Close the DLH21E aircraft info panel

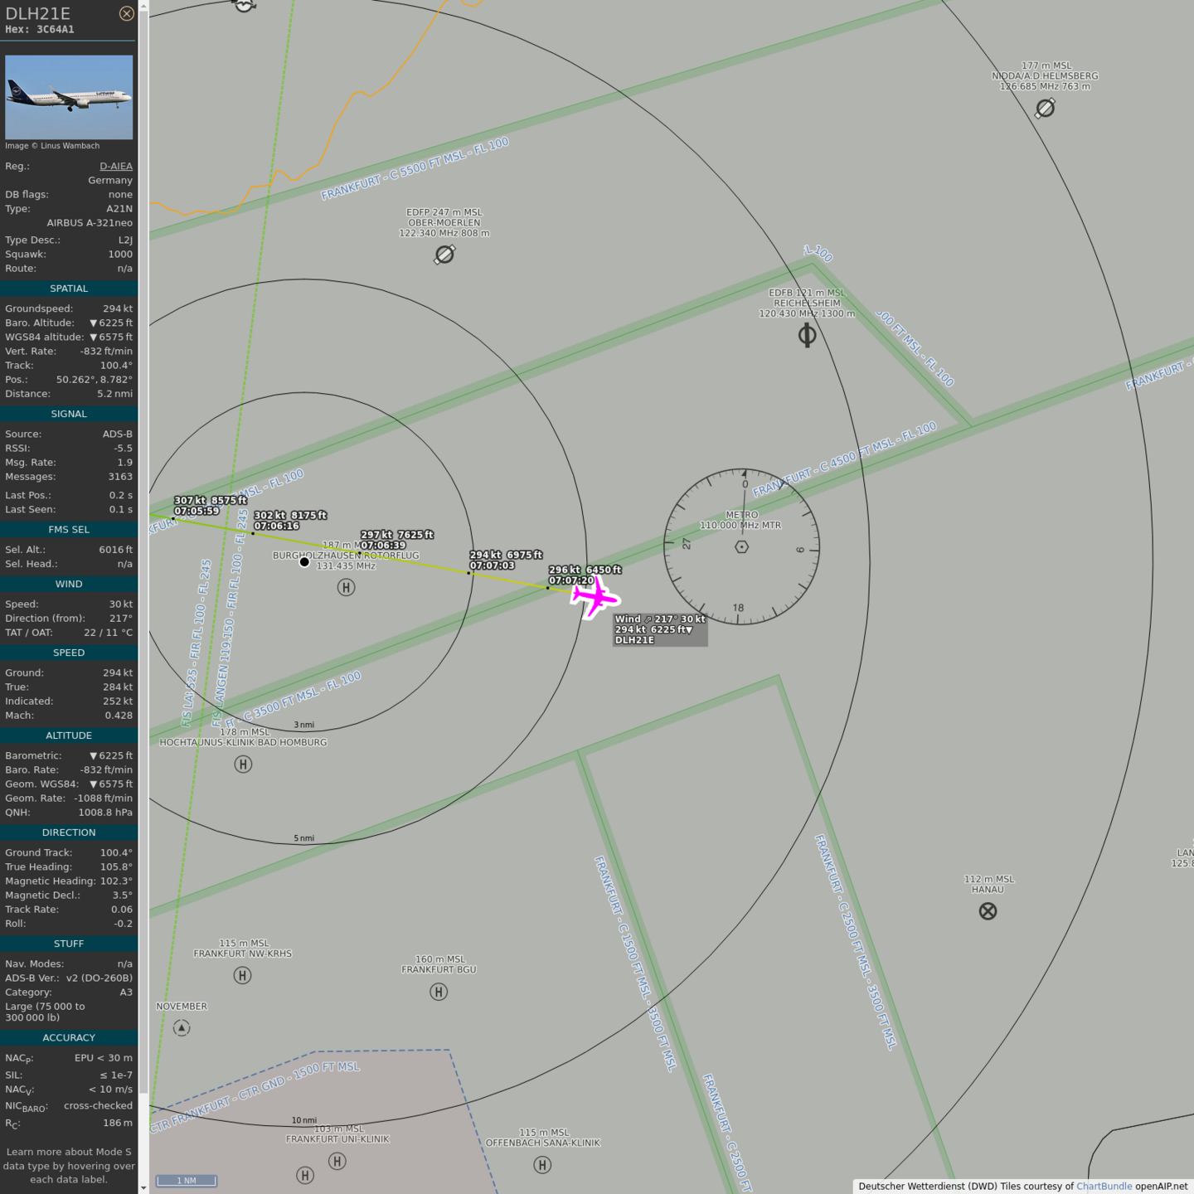coord(126,13)
